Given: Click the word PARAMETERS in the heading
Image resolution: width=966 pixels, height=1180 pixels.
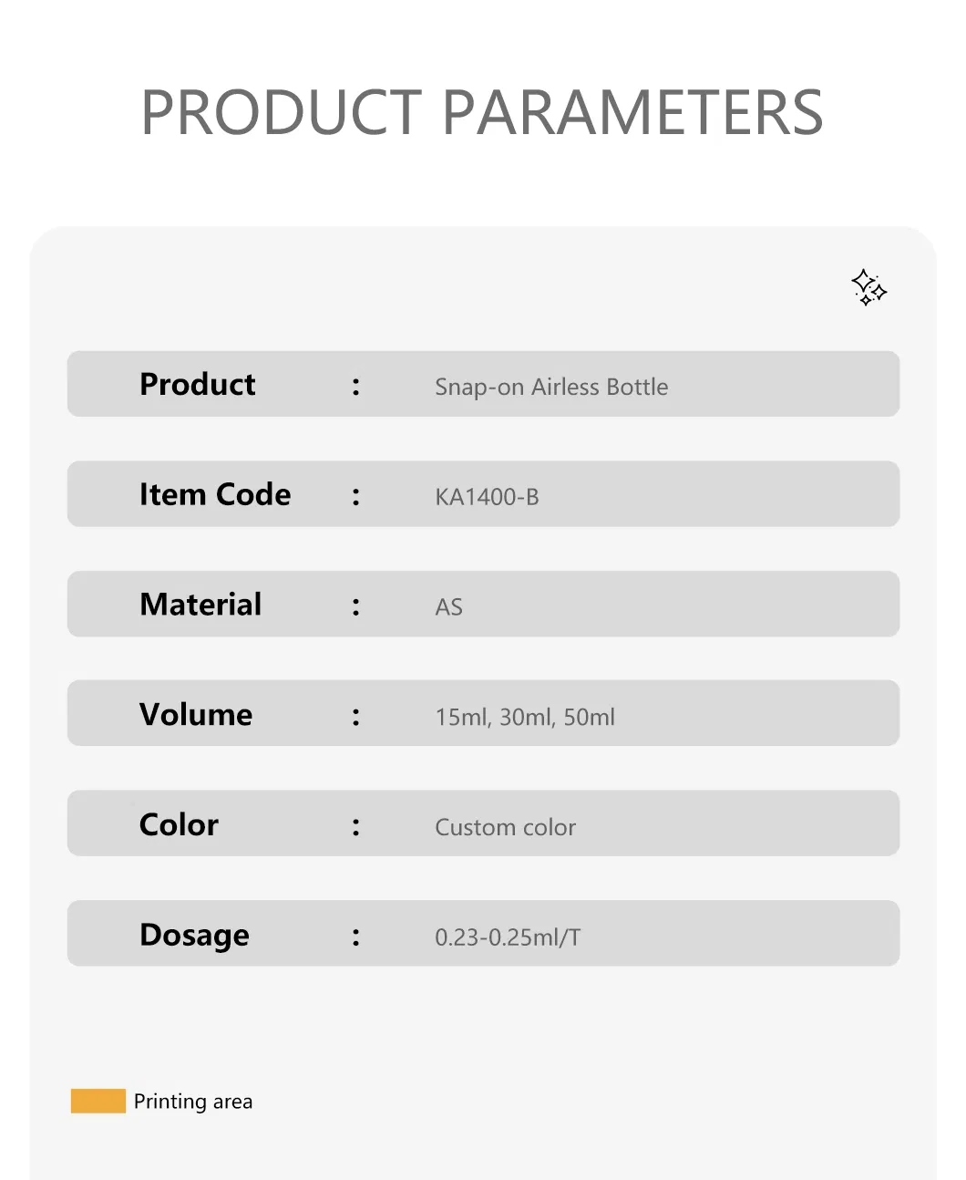Looking at the screenshot, I should pos(632,113).
